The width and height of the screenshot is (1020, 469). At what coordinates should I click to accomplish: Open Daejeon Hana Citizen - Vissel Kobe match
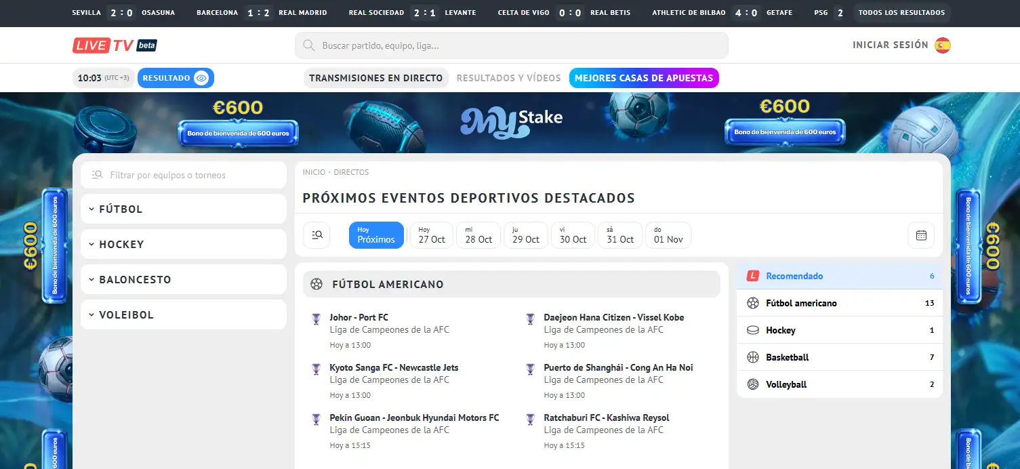click(x=613, y=317)
